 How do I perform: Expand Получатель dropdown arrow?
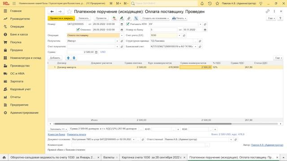coord(117,41)
